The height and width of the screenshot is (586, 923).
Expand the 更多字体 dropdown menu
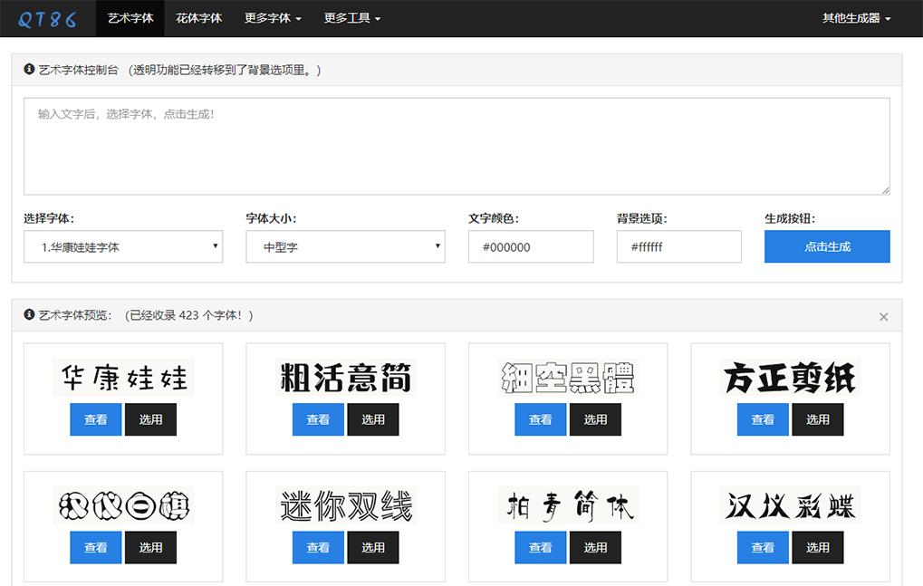tap(274, 18)
